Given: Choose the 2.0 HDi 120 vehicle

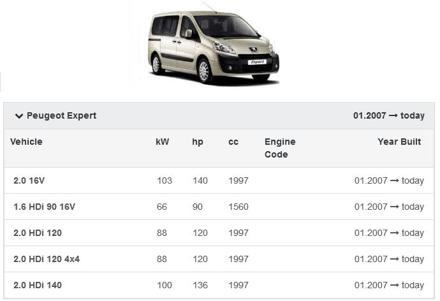Looking at the screenshot, I should pos(38,233).
